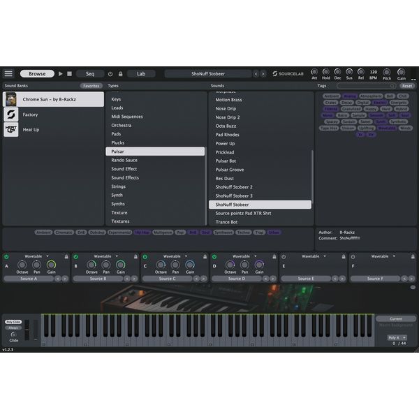The image size is (419, 419).
Task: Open the Current background selector
Action: coord(396,319)
